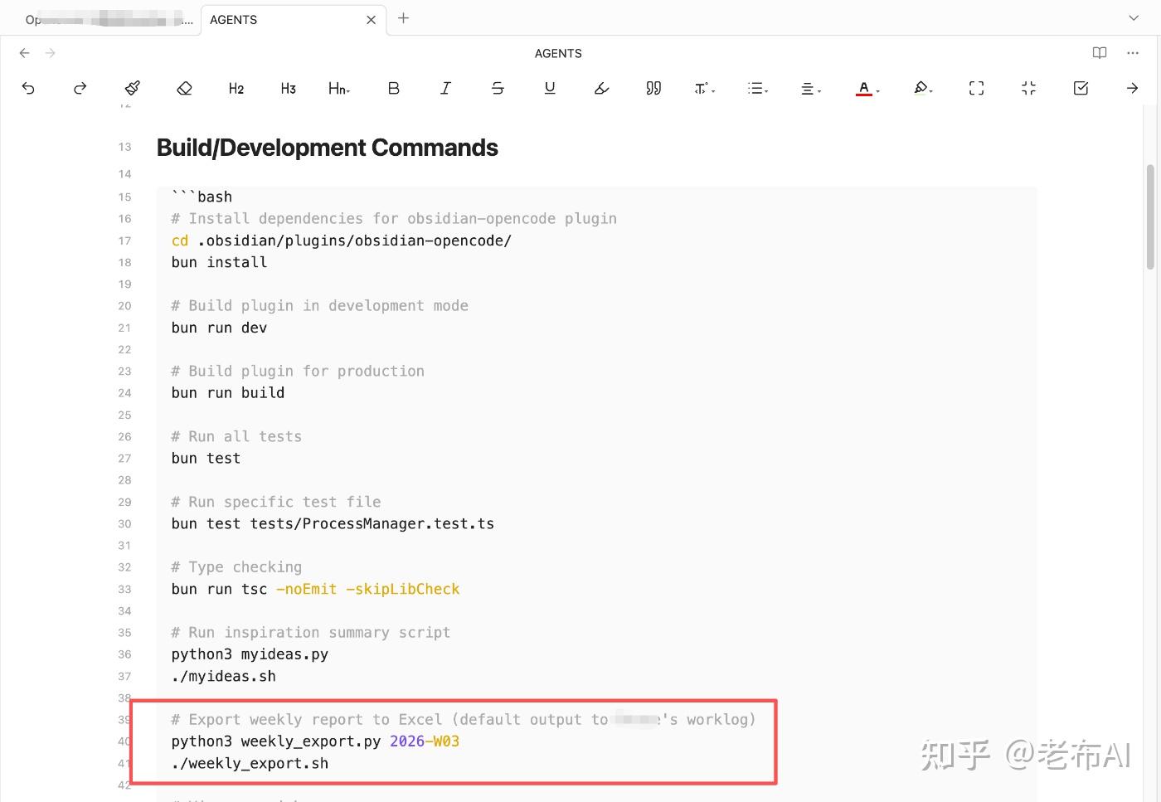Click the Build/Development Commands heading
Image resolution: width=1161 pixels, height=802 pixels.
[x=328, y=148]
